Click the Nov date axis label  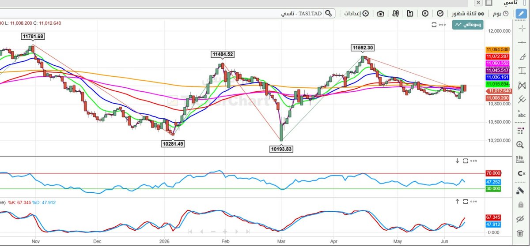pos(36,242)
